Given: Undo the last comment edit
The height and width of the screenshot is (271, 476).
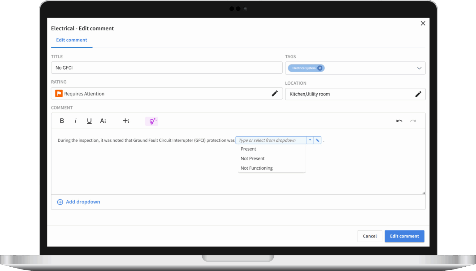Looking at the screenshot, I should point(399,121).
